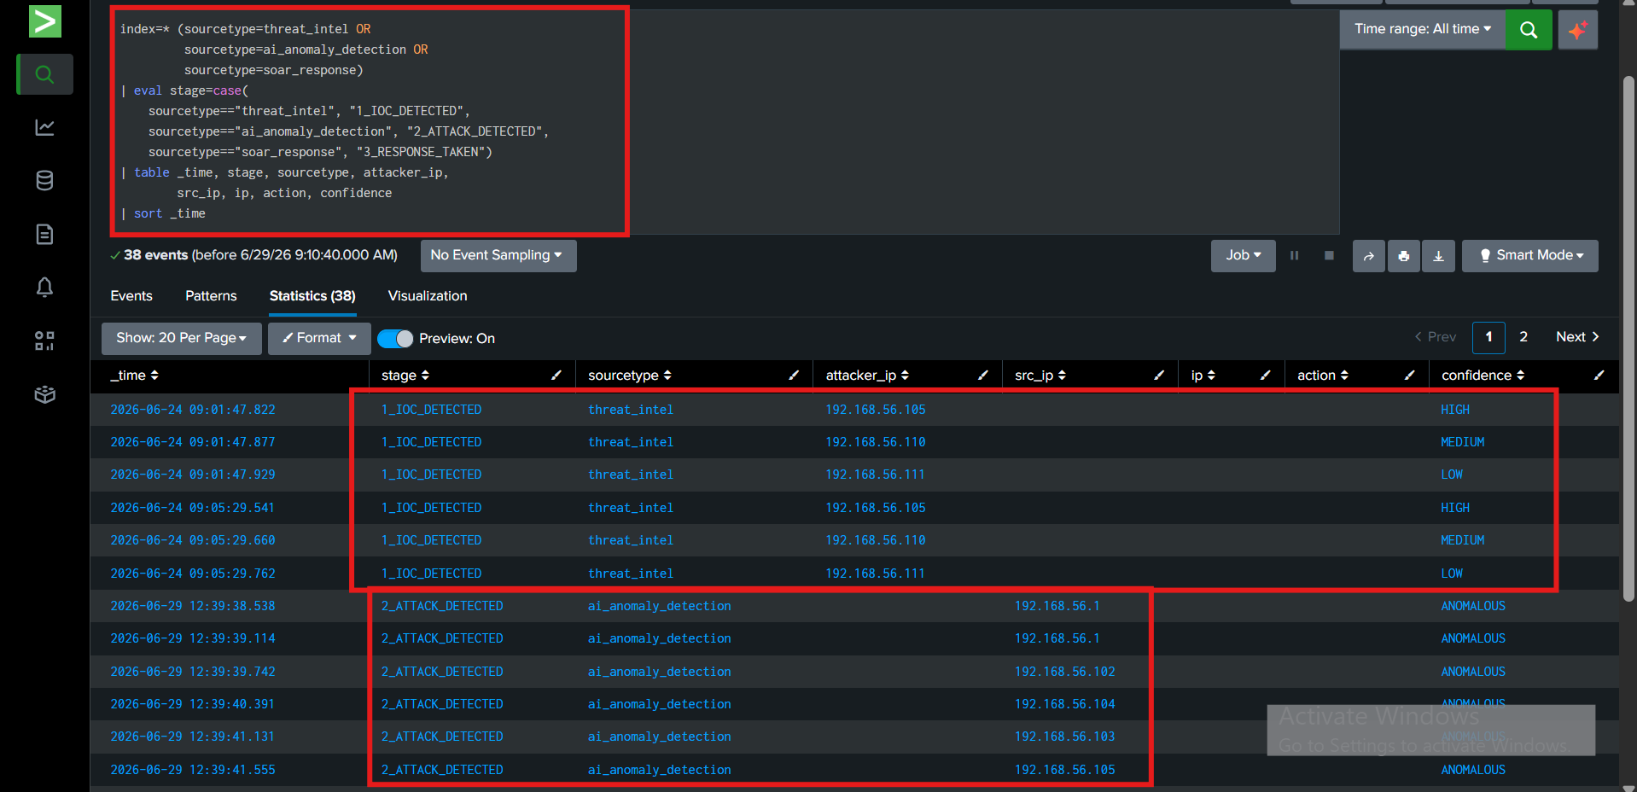Go to the Next results page

[1576, 337]
